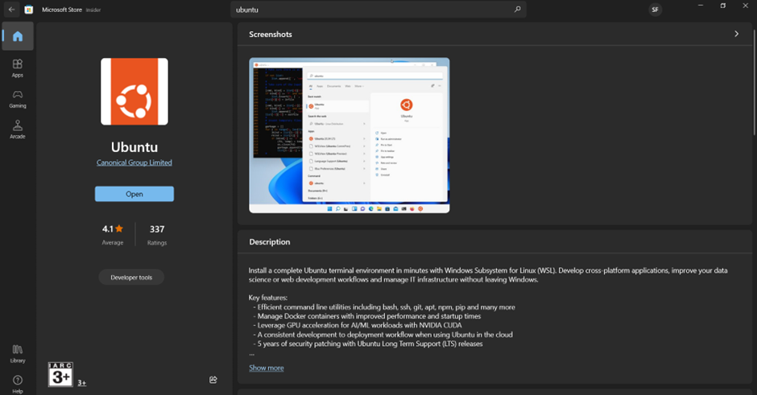View the 4.1 average star rating
This screenshot has width=757, height=395.
pyautogui.click(x=113, y=234)
